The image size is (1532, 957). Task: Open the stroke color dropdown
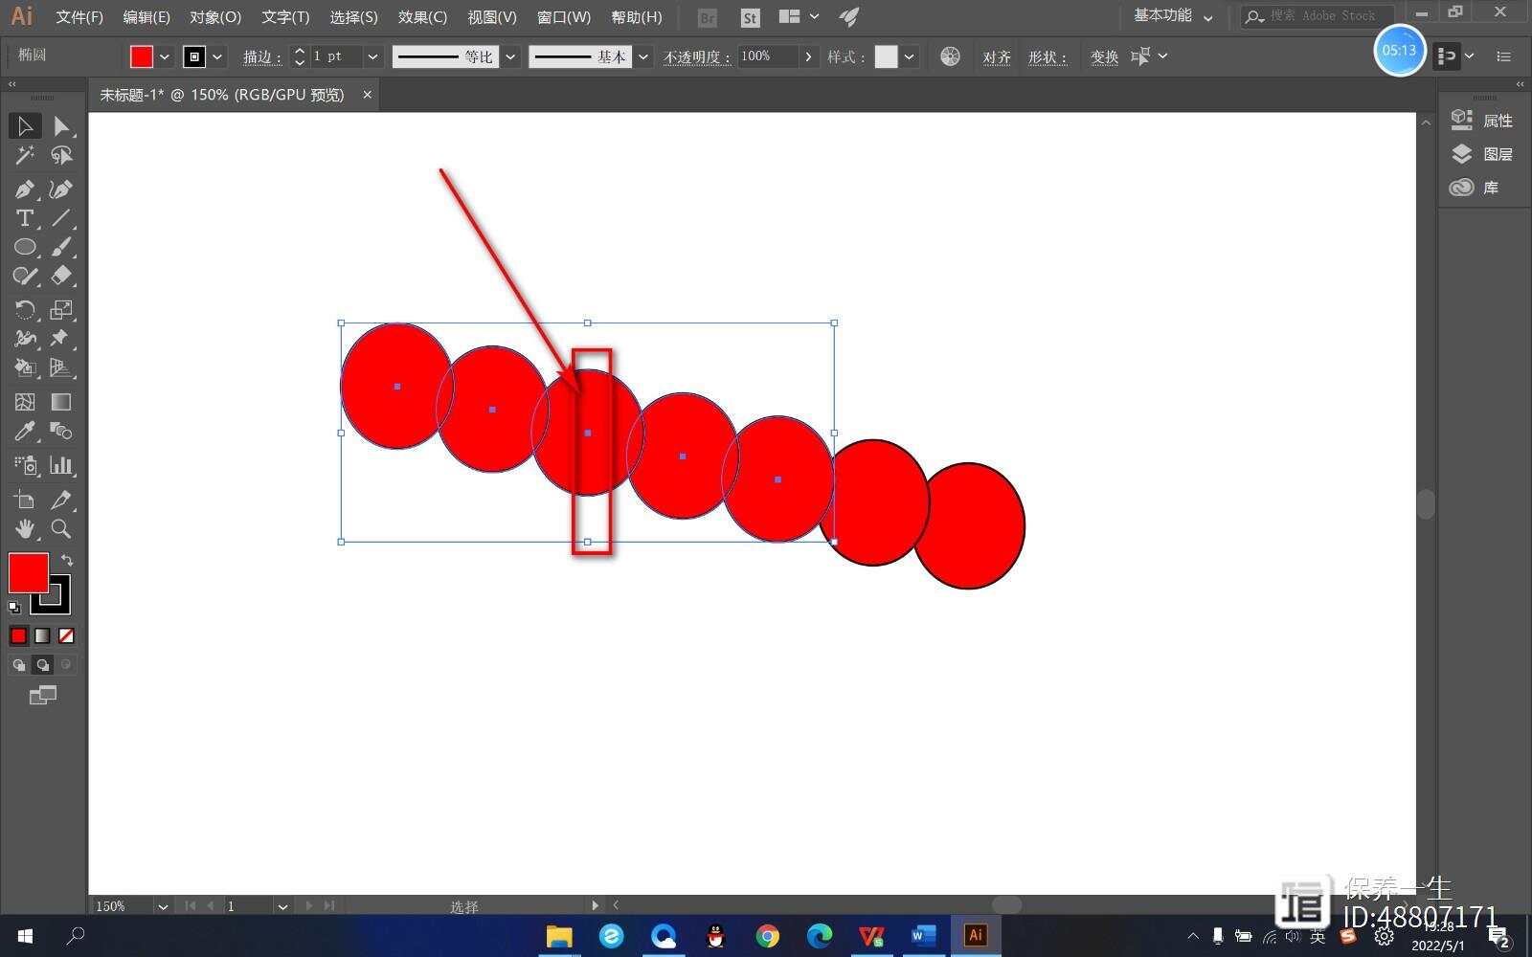point(217,56)
